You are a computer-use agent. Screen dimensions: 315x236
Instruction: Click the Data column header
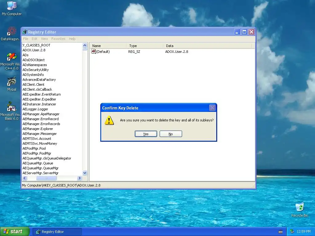(208, 46)
